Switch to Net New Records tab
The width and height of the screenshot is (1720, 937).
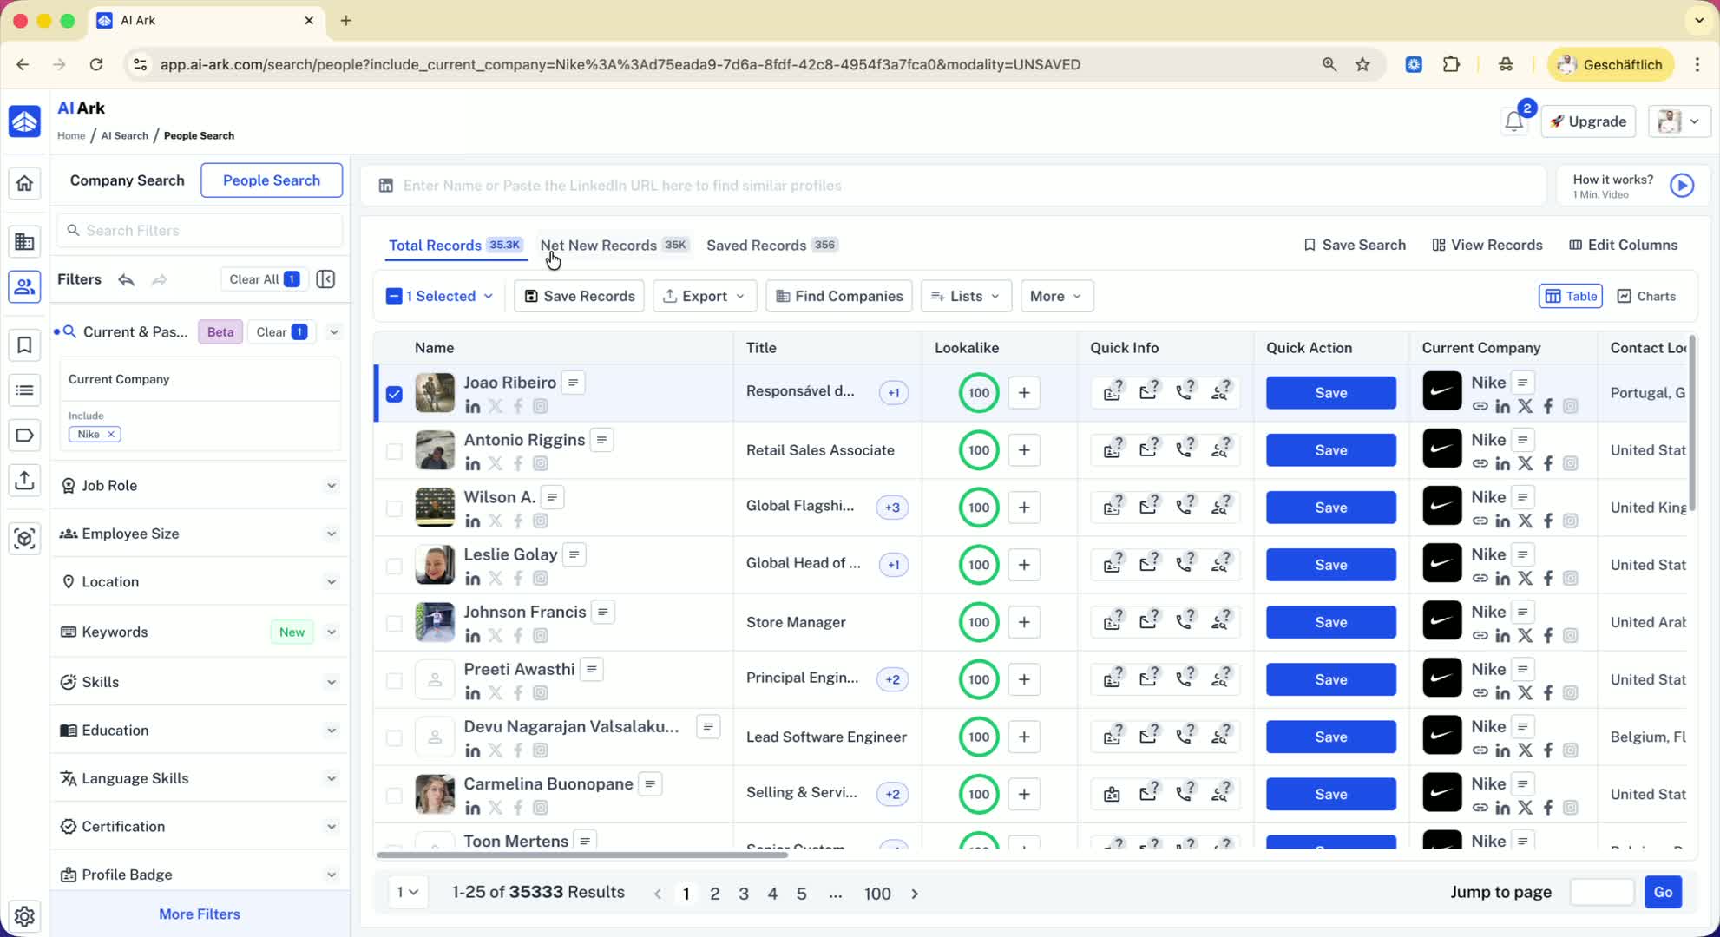[598, 246]
